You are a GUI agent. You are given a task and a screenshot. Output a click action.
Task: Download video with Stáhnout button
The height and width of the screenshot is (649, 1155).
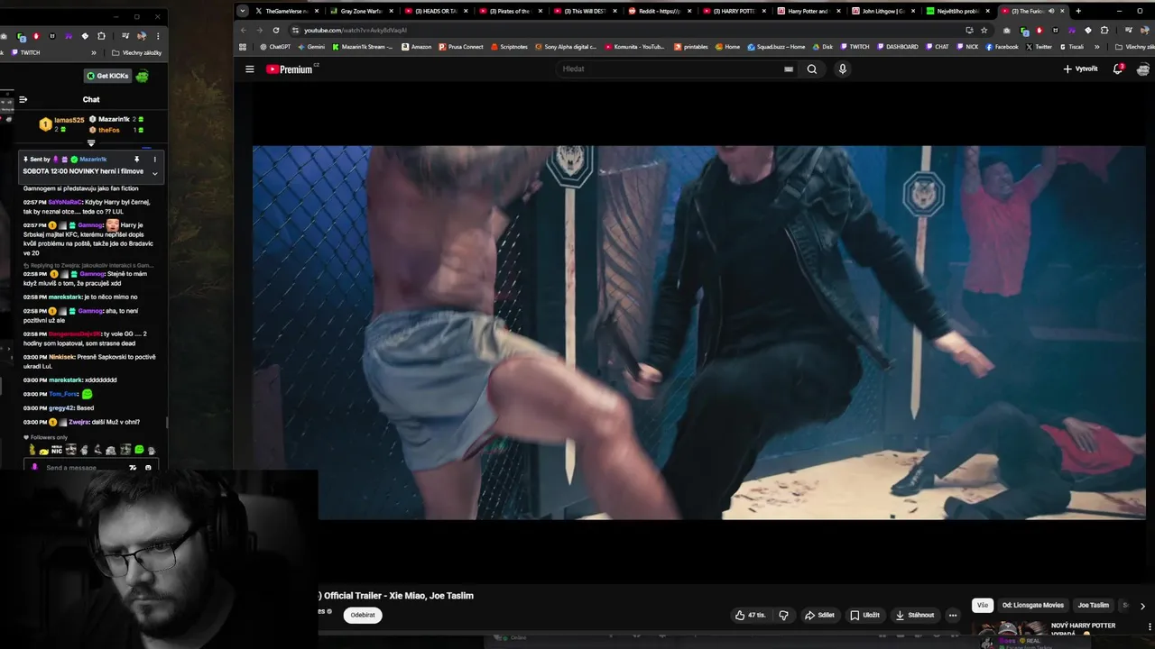coord(915,615)
